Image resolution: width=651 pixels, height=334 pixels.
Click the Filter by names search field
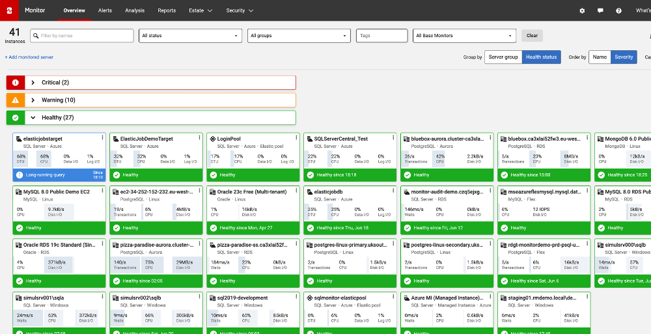(x=82, y=36)
